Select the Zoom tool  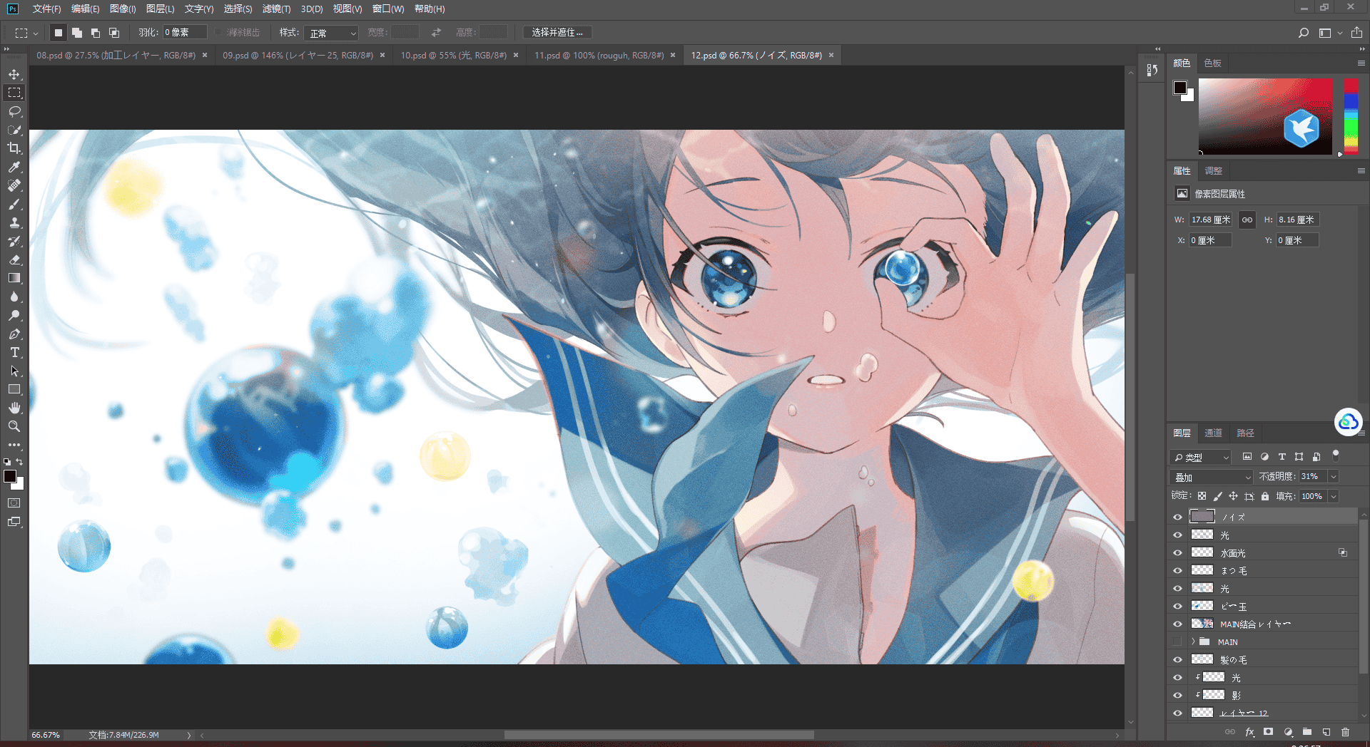click(x=14, y=426)
